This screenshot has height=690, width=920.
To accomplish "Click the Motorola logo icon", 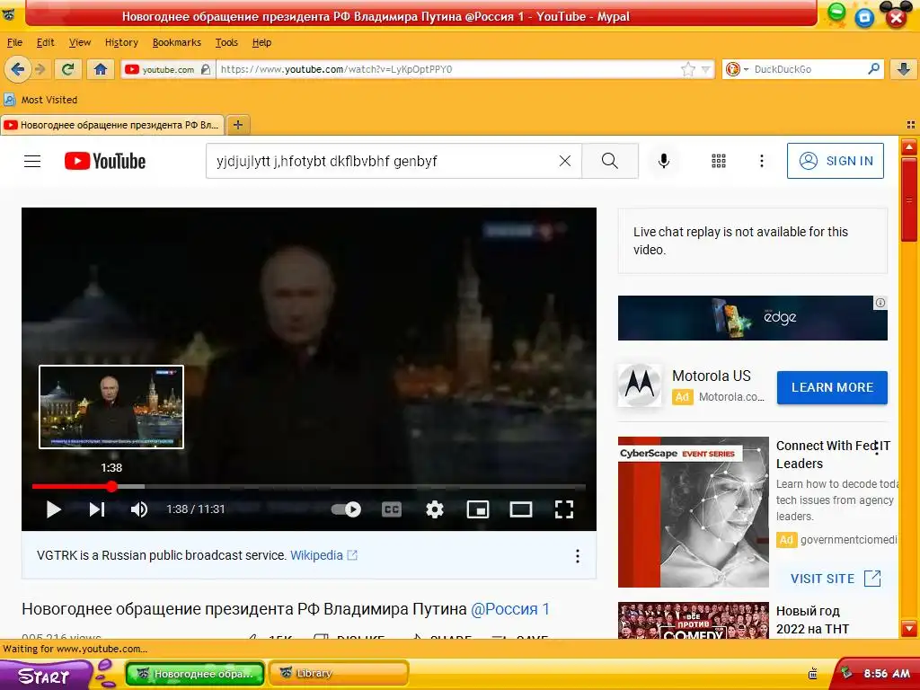I will click(640, 385).
